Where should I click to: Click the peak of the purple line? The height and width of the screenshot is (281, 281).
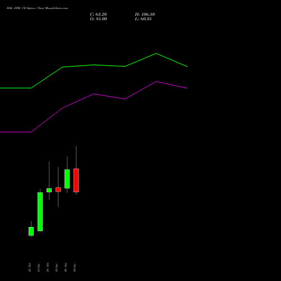(156, 81)
